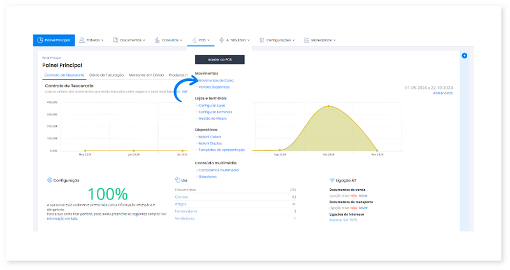510x270 pixels.
Task: Open Movimentos de Caixa from POS menu
Action: pyautogui.click(x=215, y=80)
